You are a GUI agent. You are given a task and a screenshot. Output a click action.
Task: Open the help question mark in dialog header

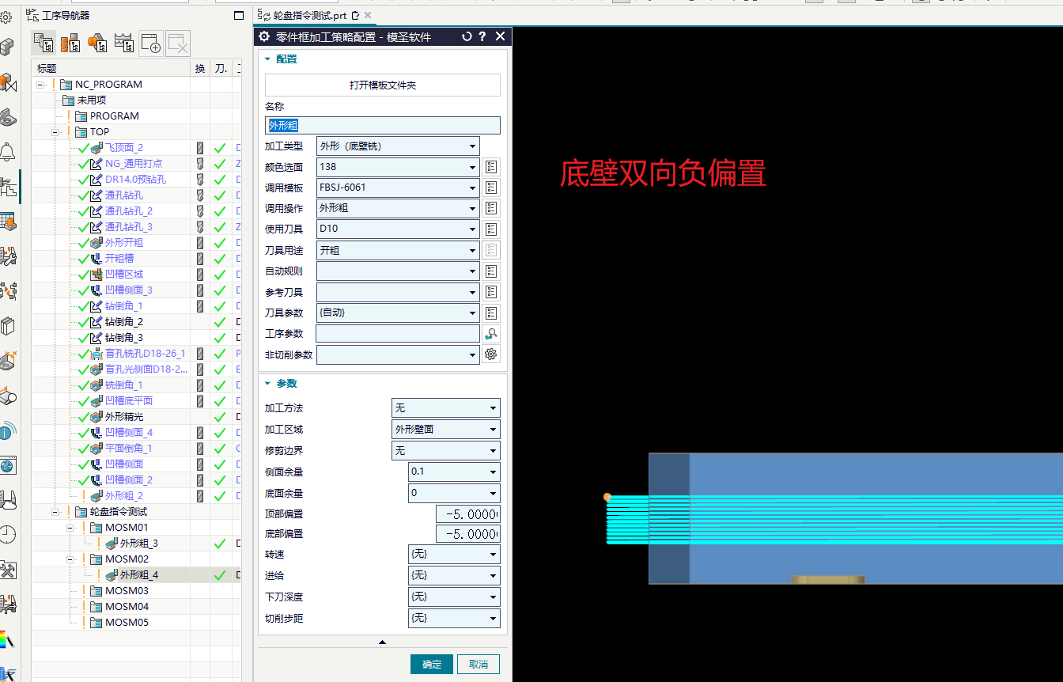point(482,36)
